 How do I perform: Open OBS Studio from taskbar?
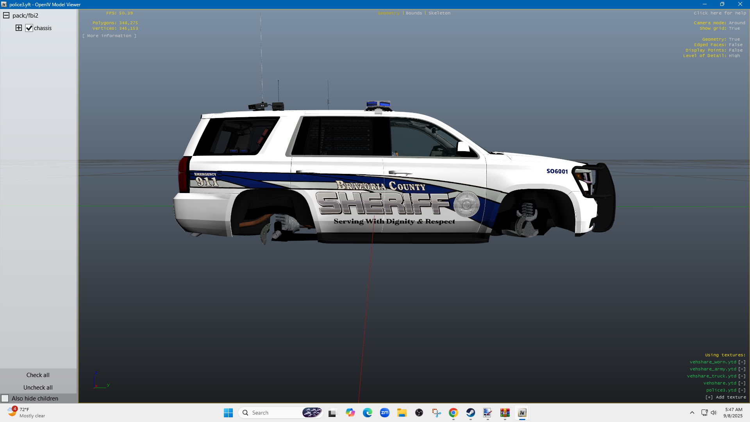419,413
